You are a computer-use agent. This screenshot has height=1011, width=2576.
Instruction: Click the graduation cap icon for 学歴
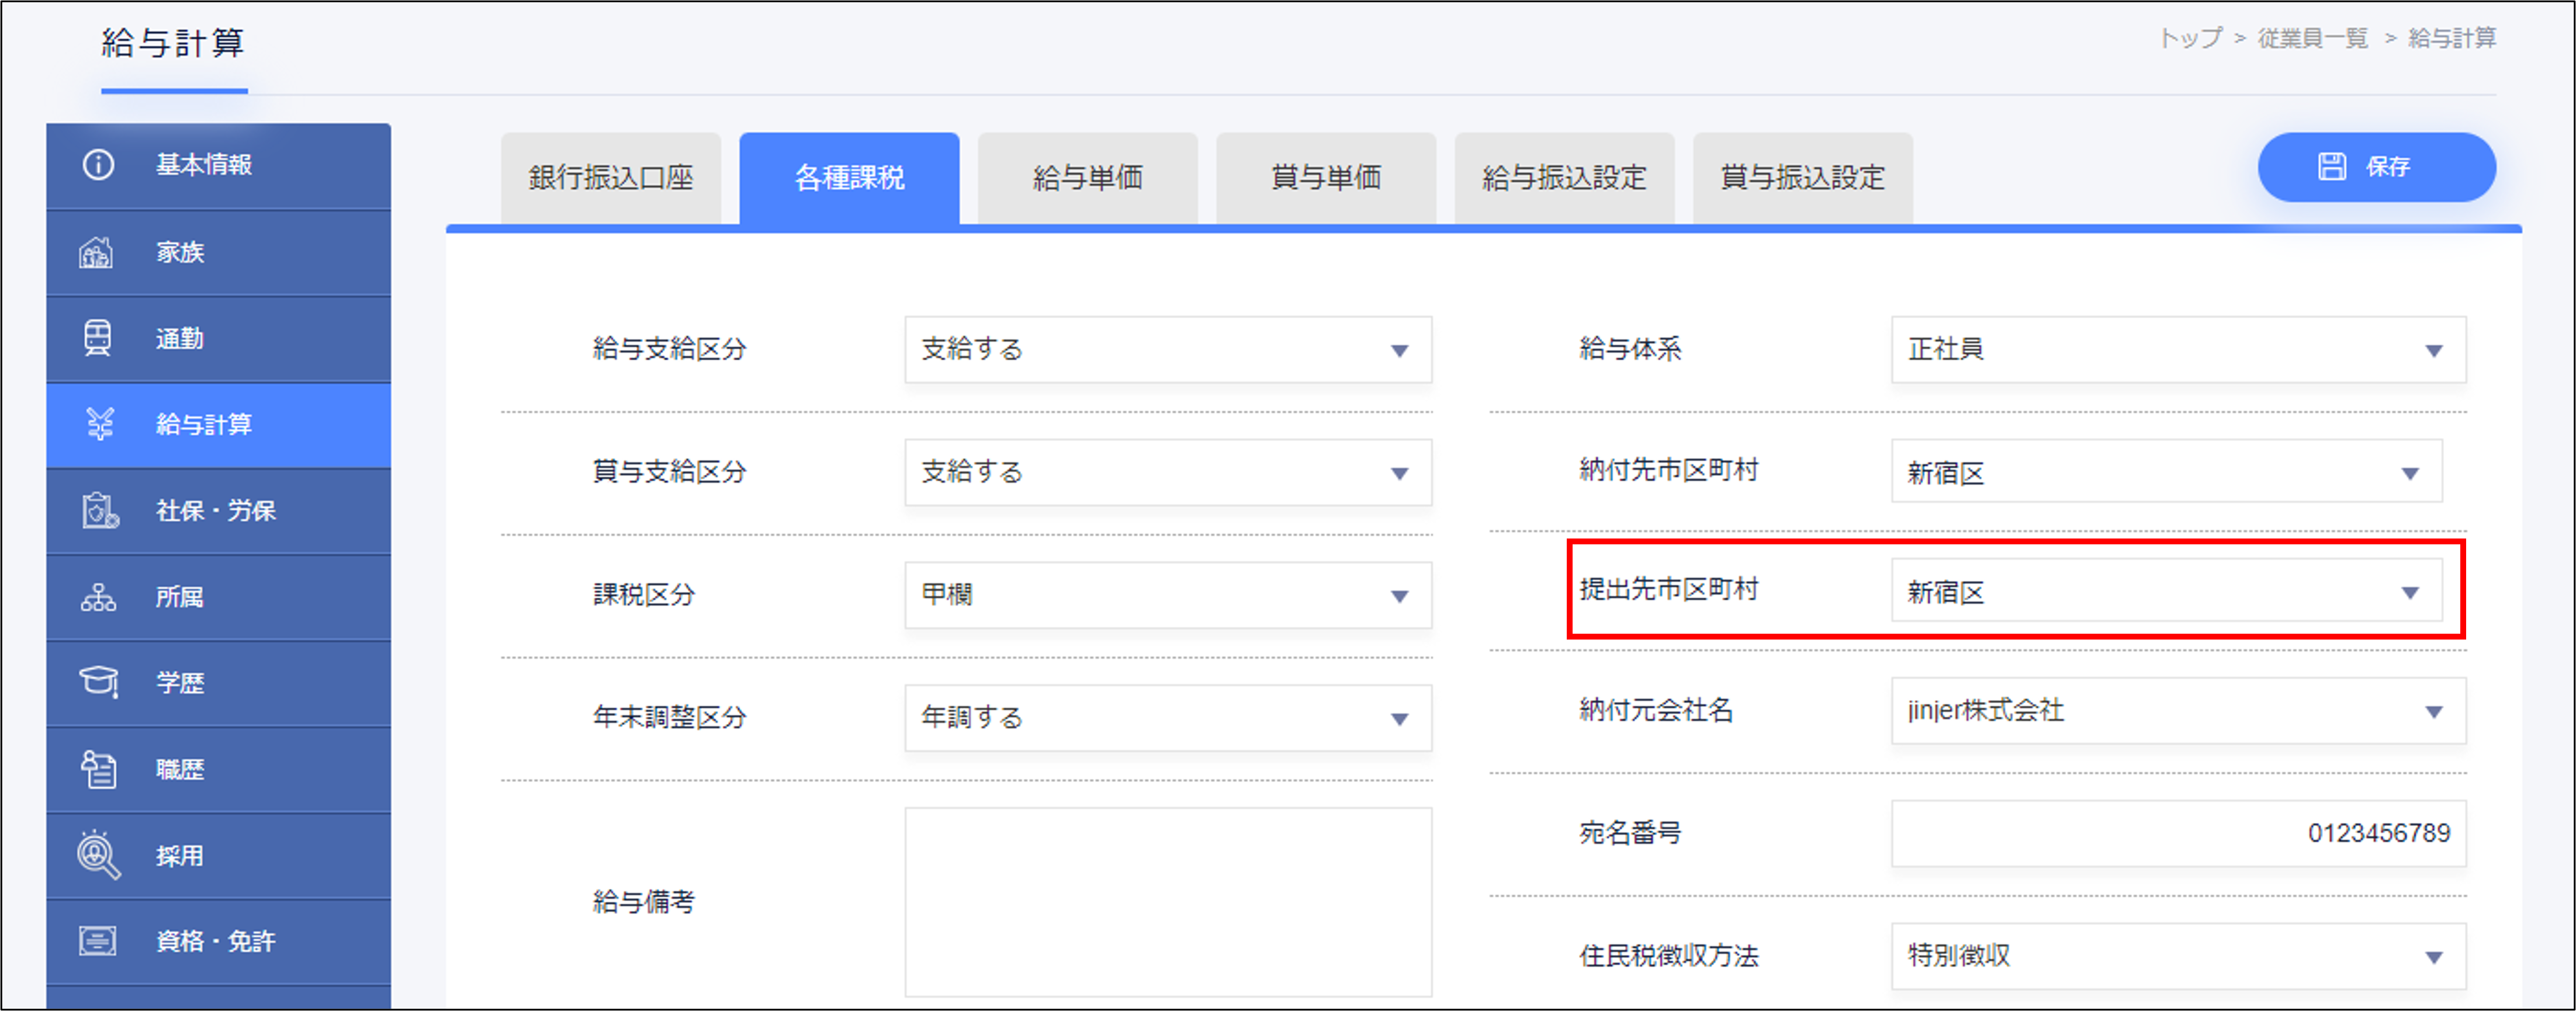[98, 682]
